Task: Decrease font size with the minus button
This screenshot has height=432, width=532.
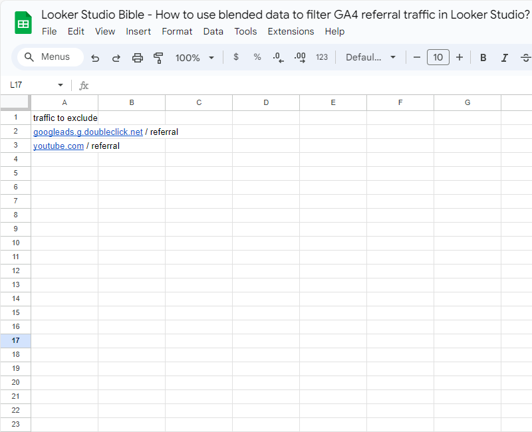Action: (x=417, y=57)
